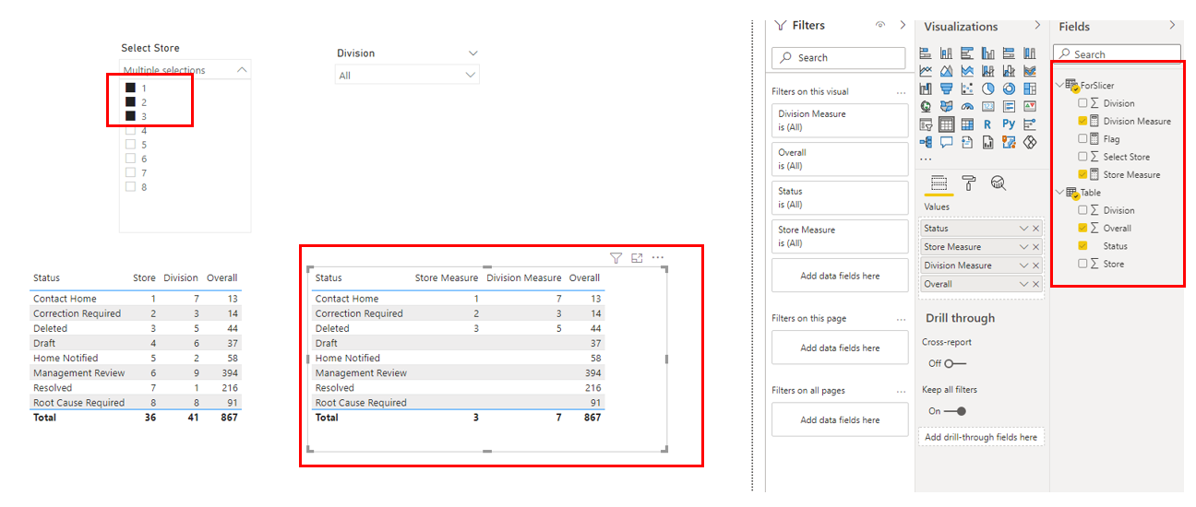Open the Division Measure filter card
This screenshot has height=507, width=1196.
pyautogui.click(x=840, y=120)
